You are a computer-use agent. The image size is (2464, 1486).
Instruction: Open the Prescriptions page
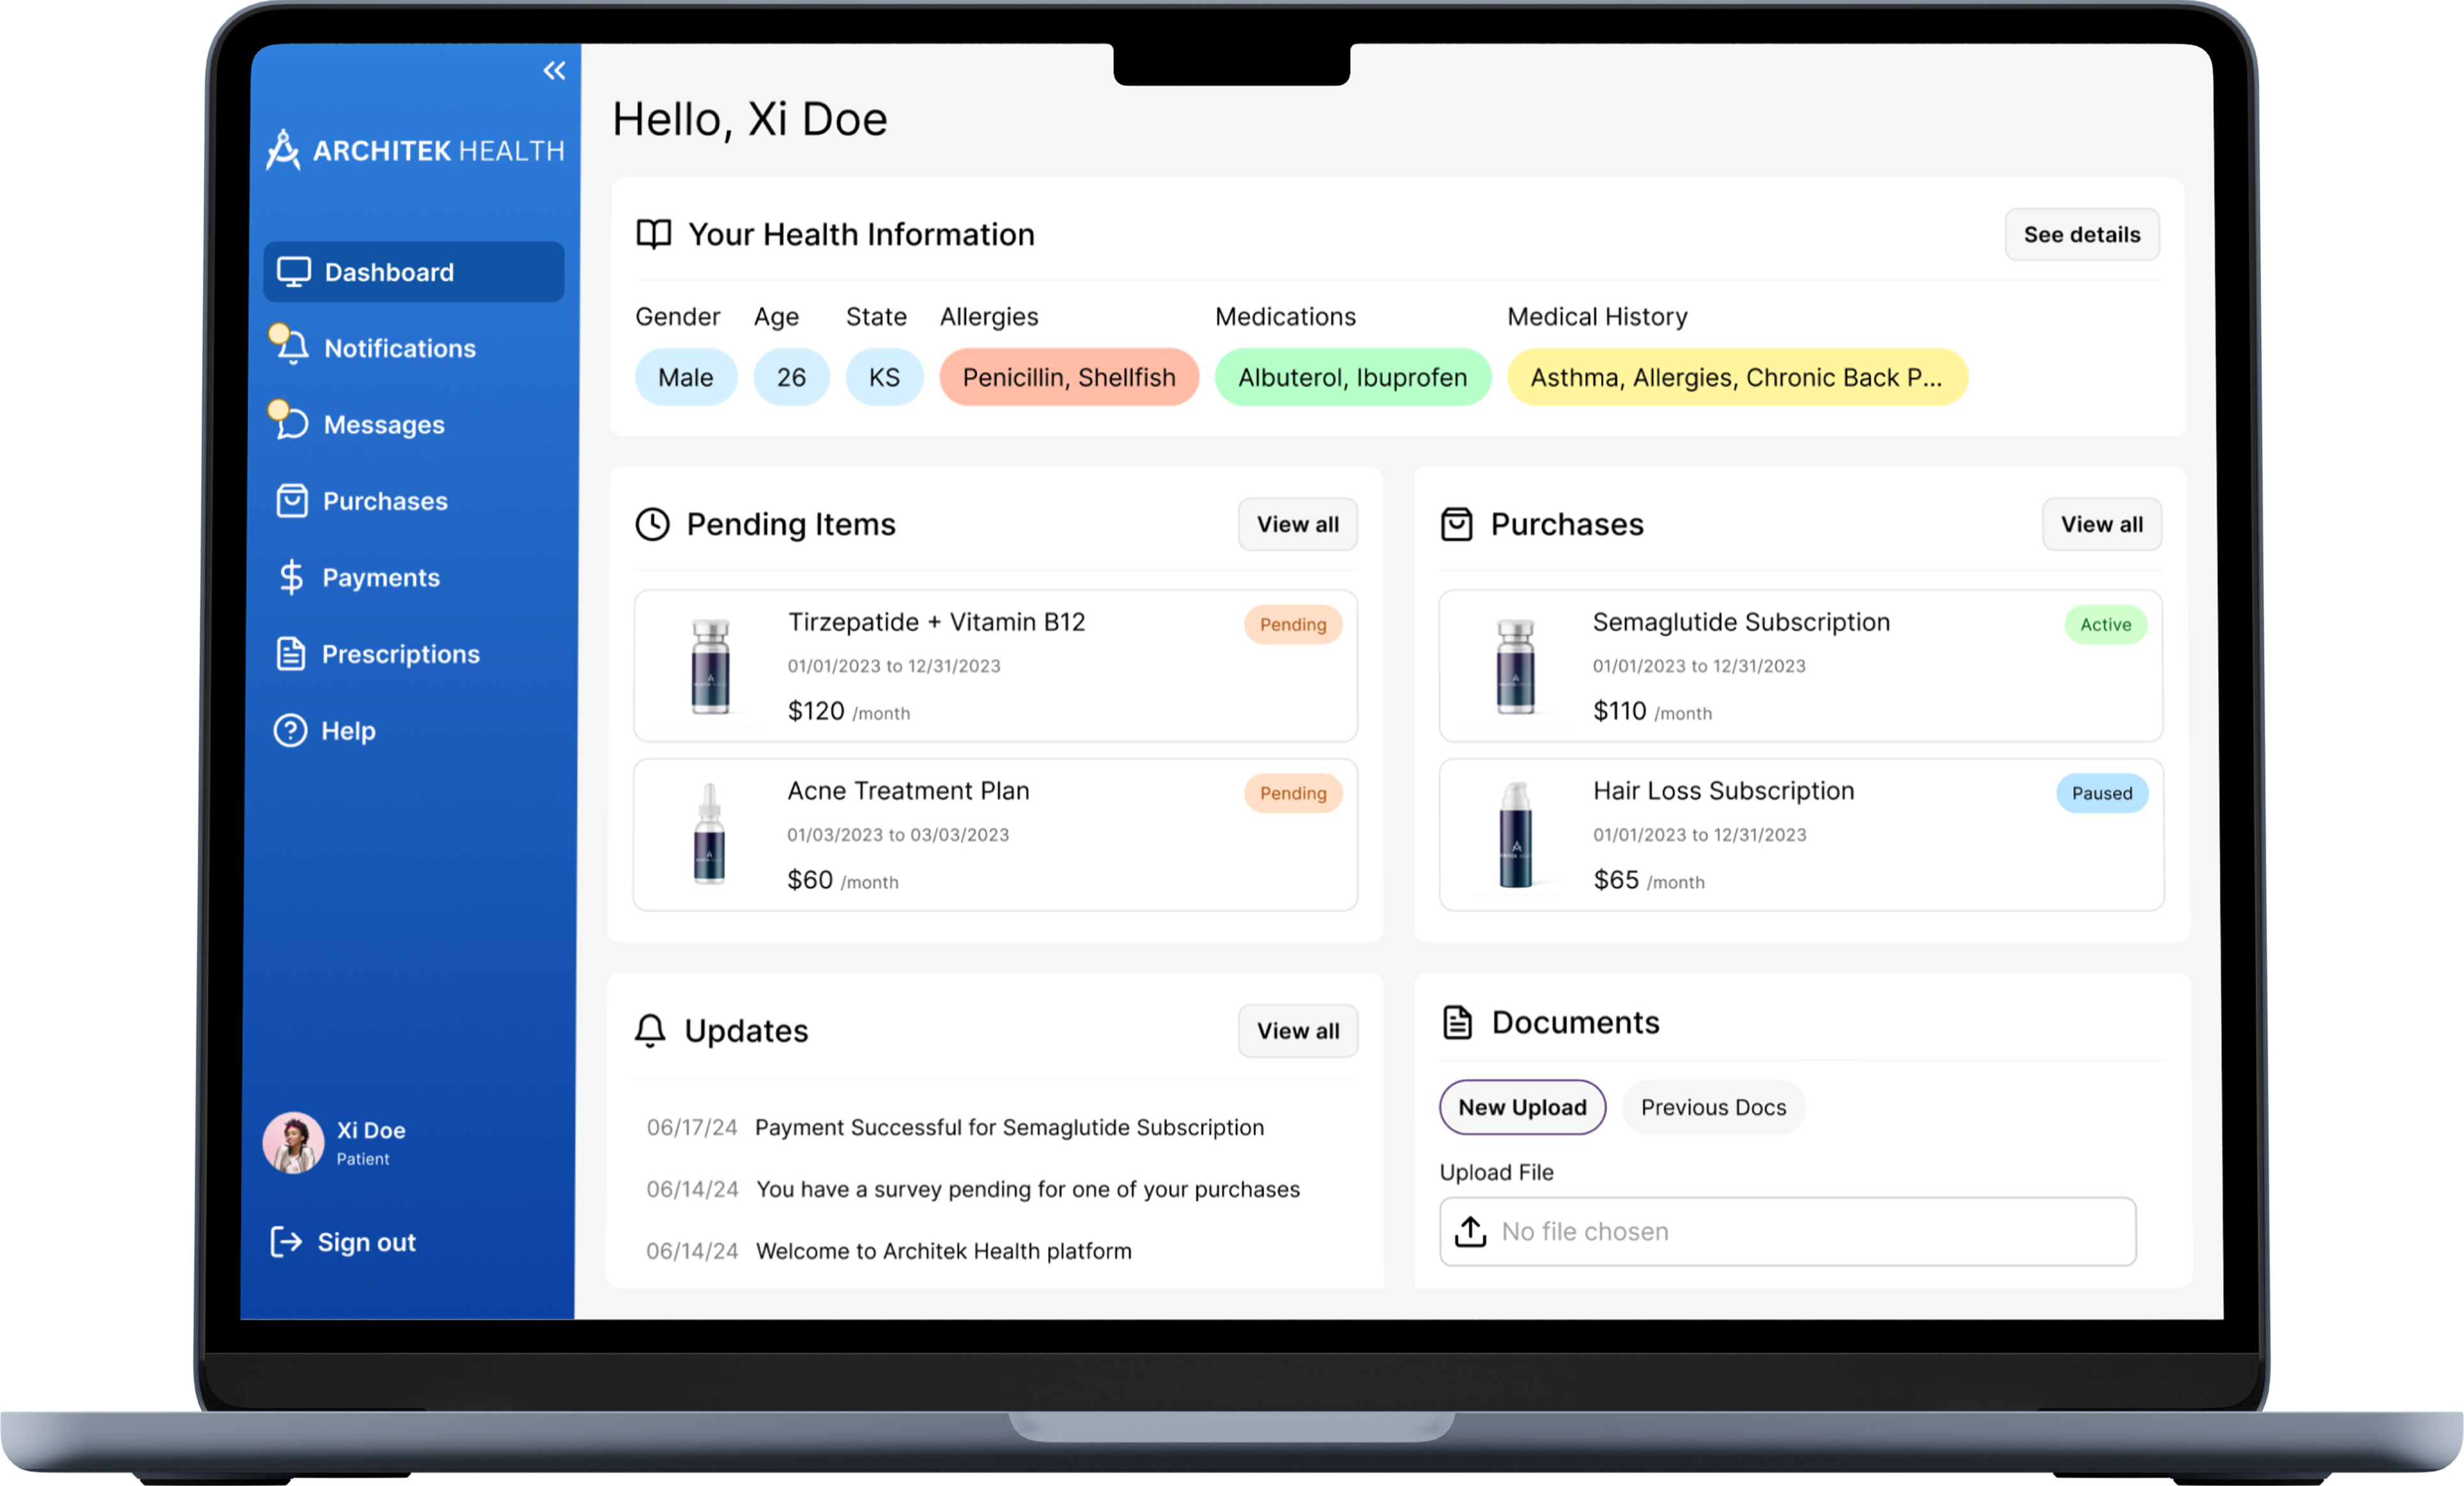(400, 654)
